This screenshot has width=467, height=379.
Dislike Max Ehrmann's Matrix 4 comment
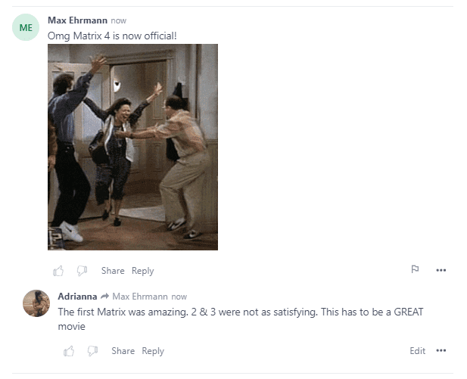(x=82, y=271)
